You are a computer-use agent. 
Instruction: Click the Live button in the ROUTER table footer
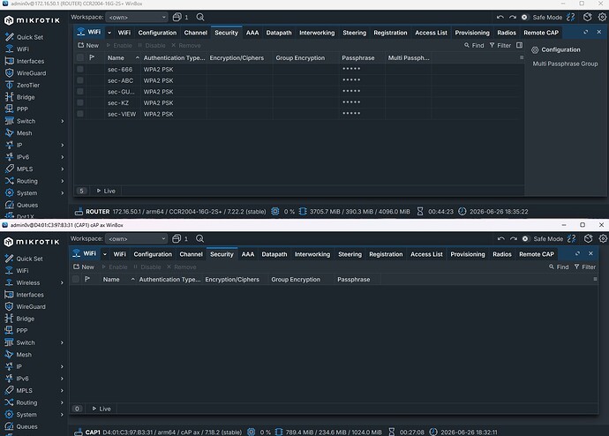(106, 191)
